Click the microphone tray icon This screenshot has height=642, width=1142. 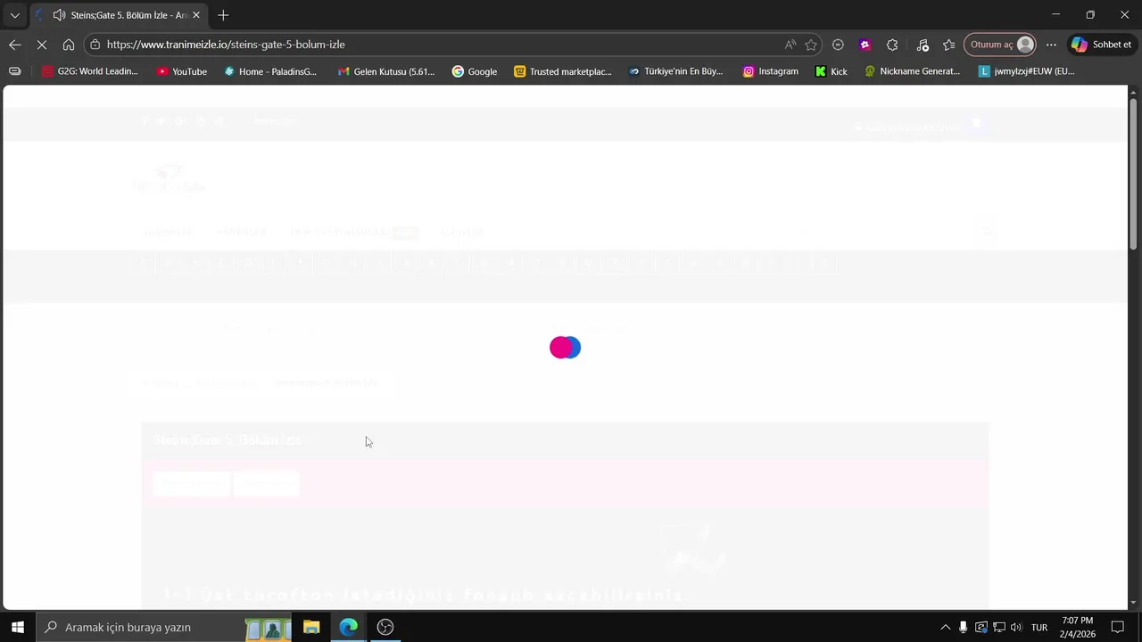tap(963, 628)
